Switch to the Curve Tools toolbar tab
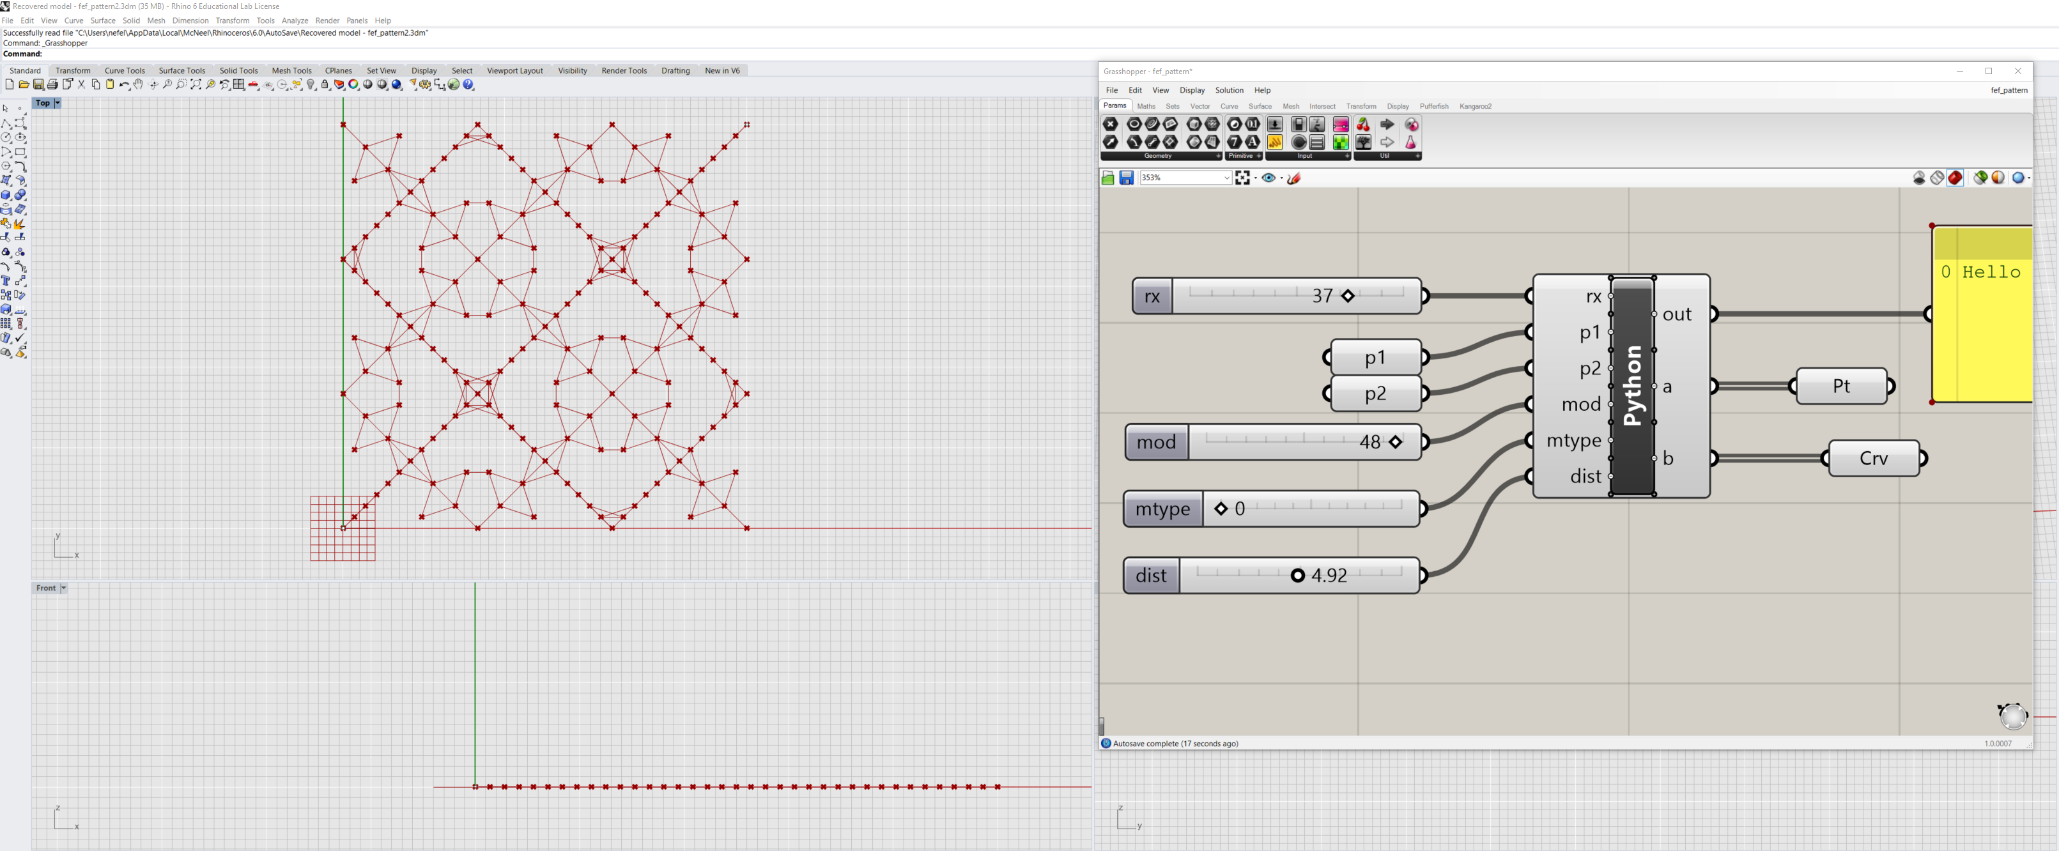 [x=125, y=70]
